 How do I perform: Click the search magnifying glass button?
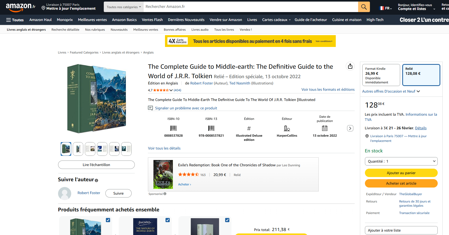pyautogui.click(x=364, y=7)
